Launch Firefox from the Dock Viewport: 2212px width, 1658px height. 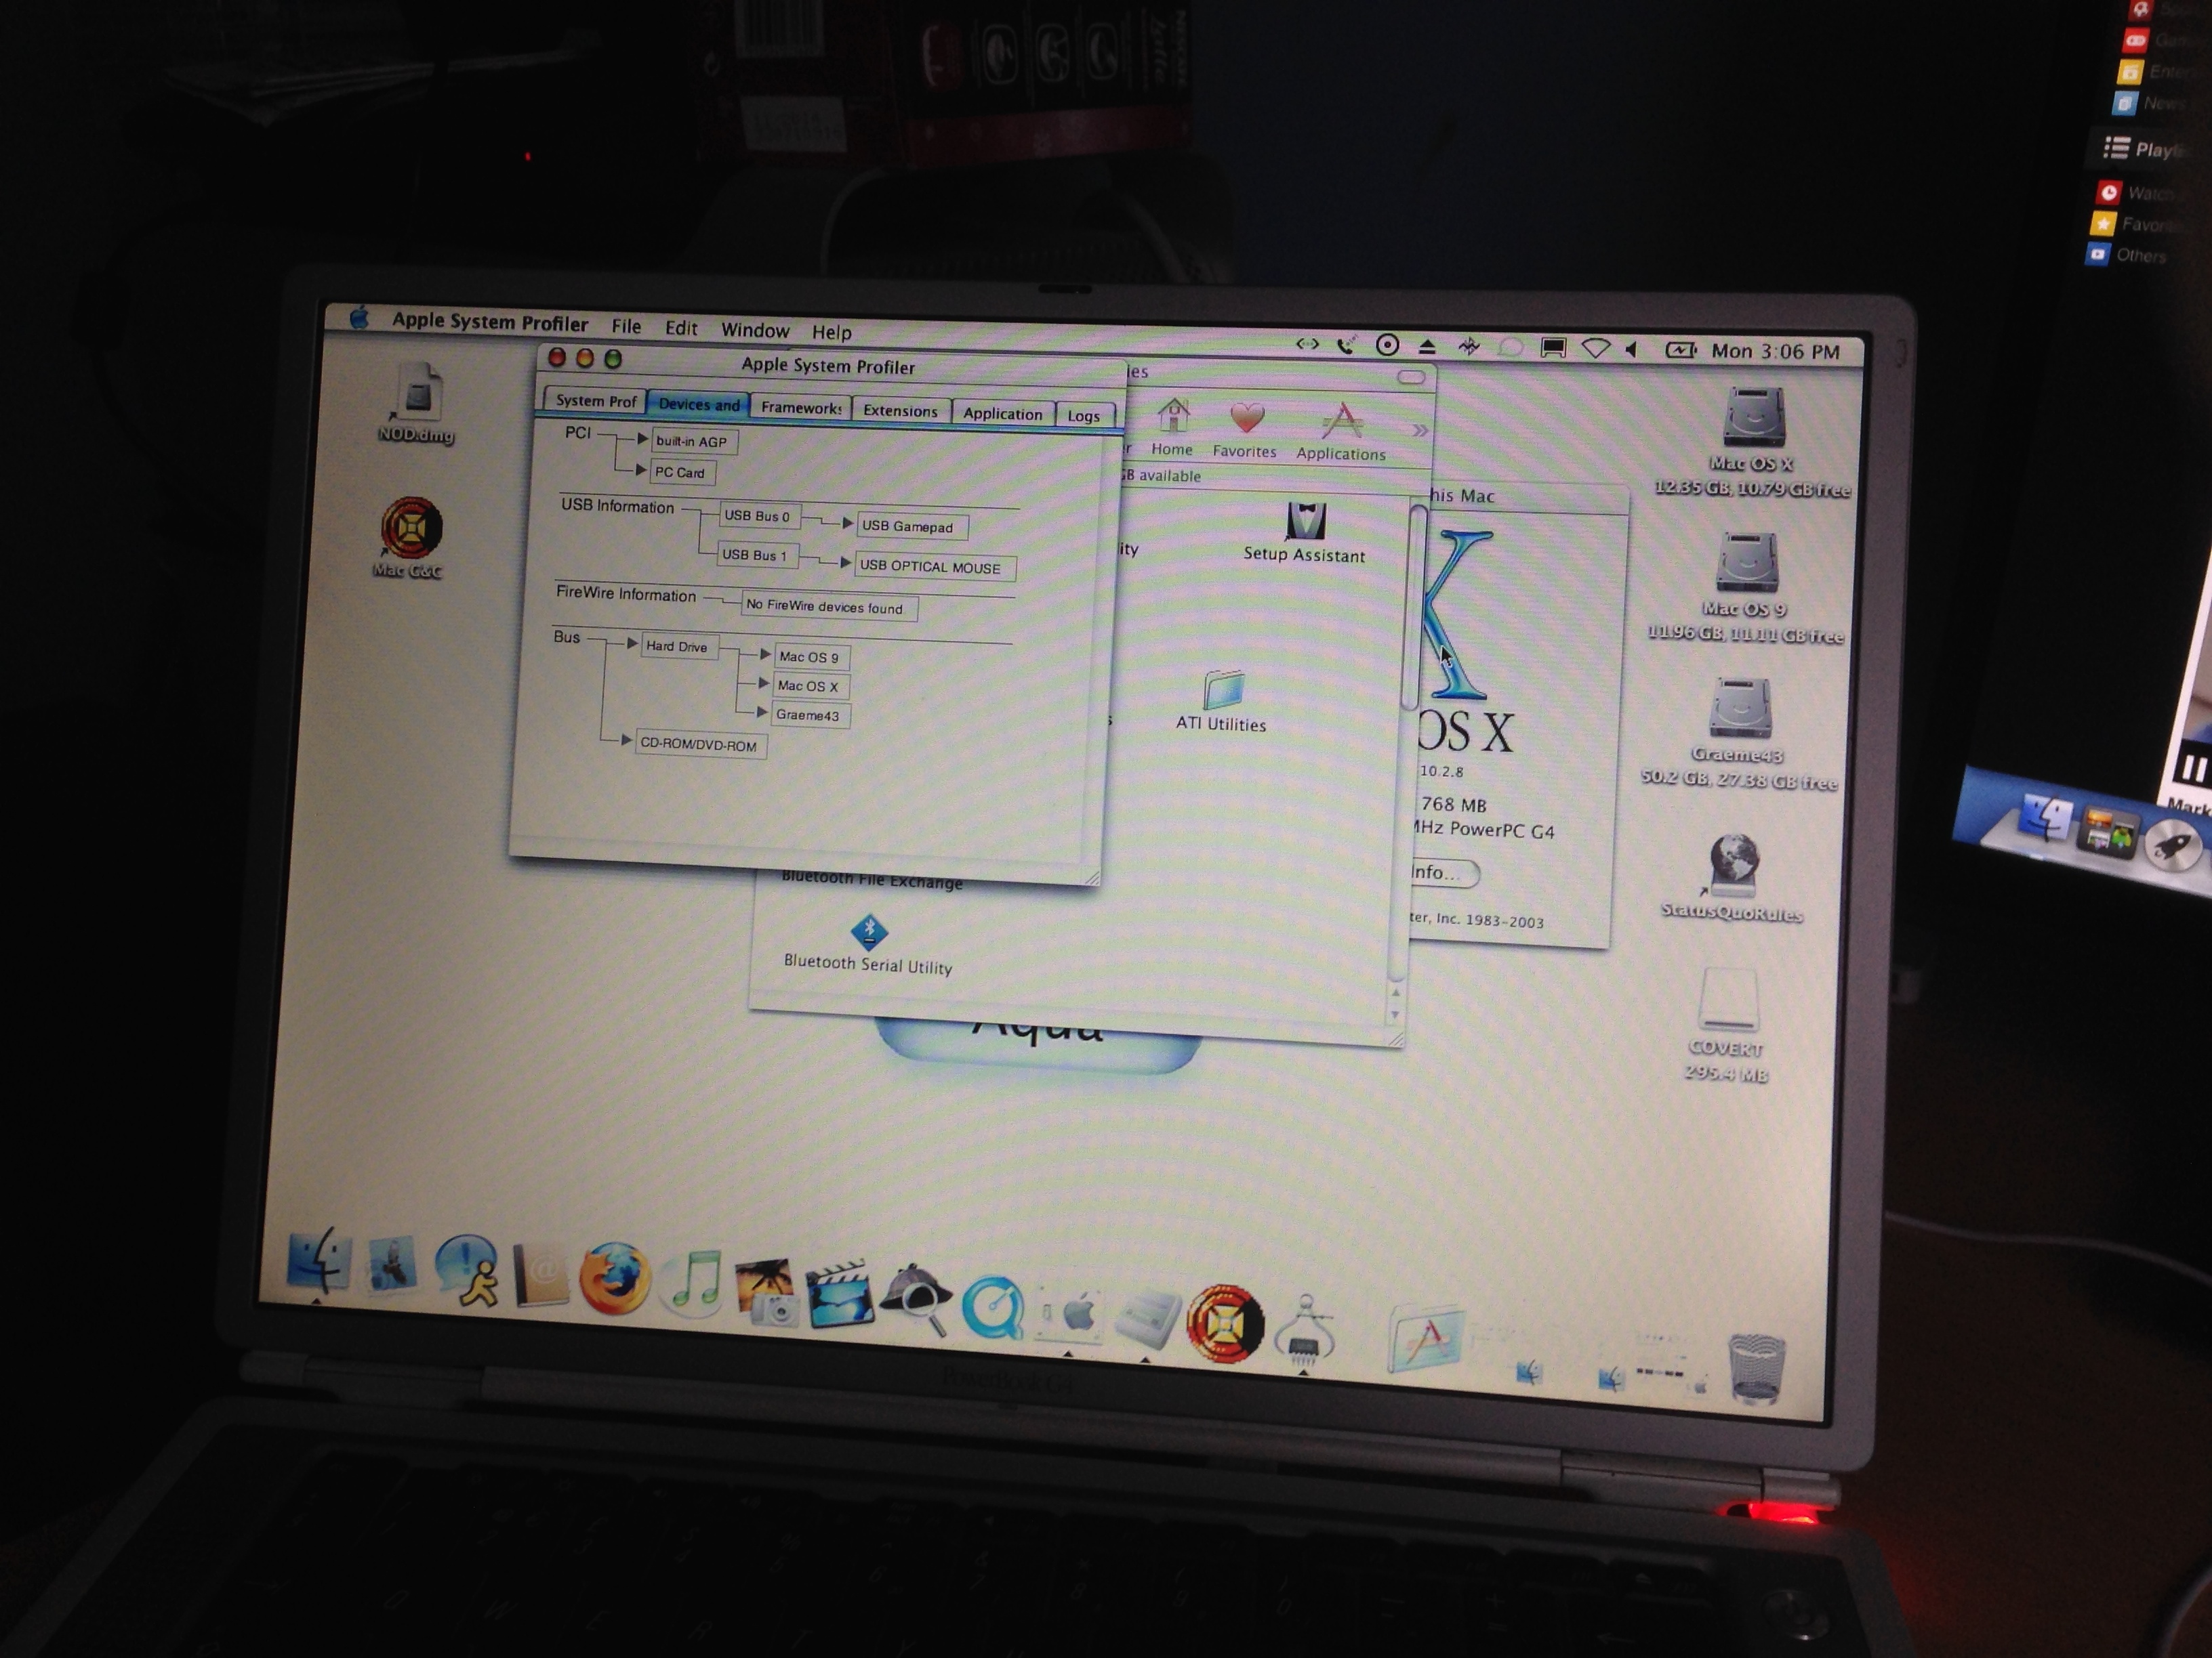[x=614, y=1278]
